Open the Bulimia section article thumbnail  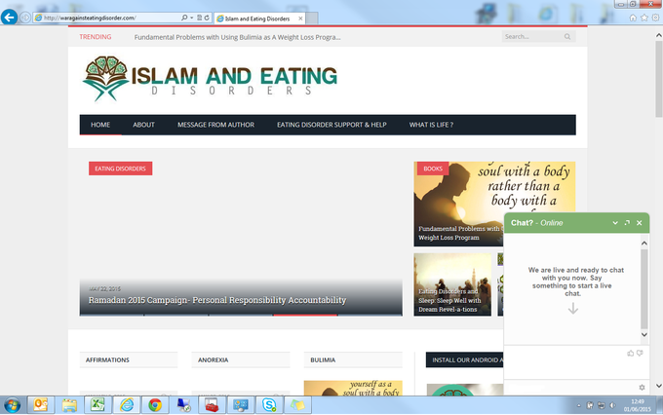(353, 388)
